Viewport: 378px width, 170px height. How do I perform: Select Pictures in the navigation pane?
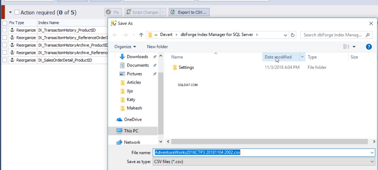pyautogui.click(x=134, y=74)
